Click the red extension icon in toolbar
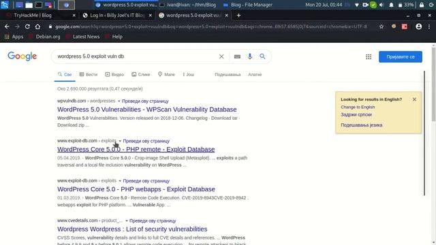Screen dimensions: 436x245 tap(405, 27)
